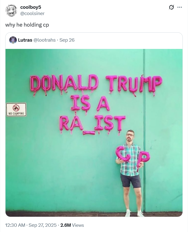Click the 2.6M Views count
The width and height of the screenshot is (188, 232).
pos(72,225)
